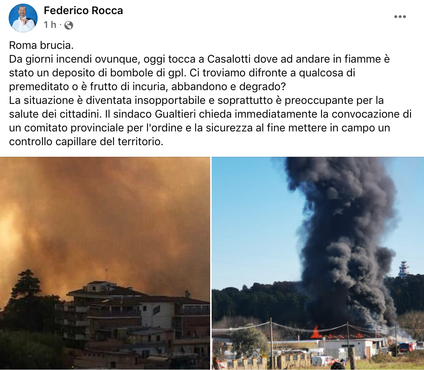Click the word Casalotti in the post

coord(229,59)
